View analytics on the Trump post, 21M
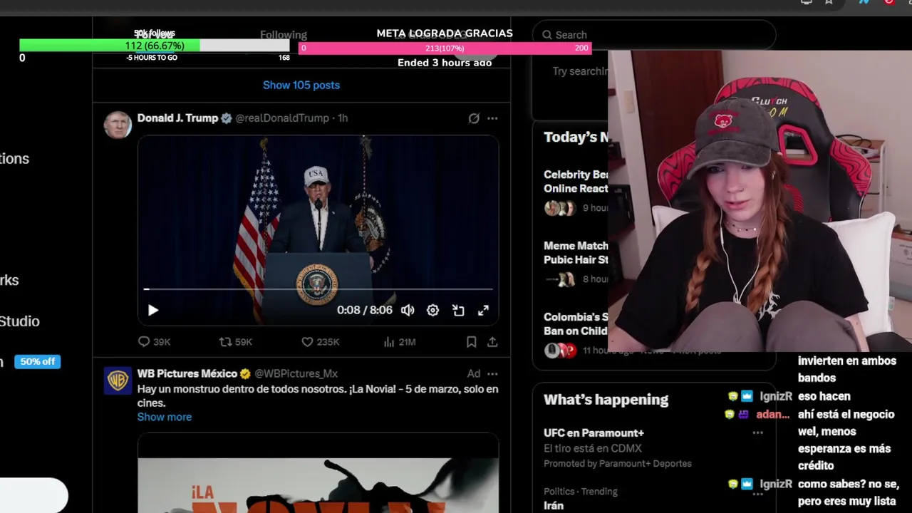 pos(399,342)
